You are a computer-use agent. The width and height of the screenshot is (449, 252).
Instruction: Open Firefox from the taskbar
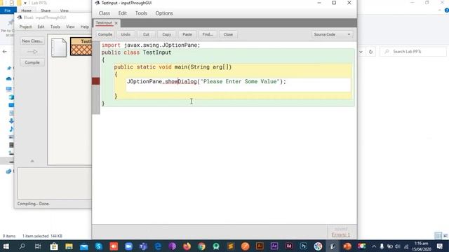187,246
